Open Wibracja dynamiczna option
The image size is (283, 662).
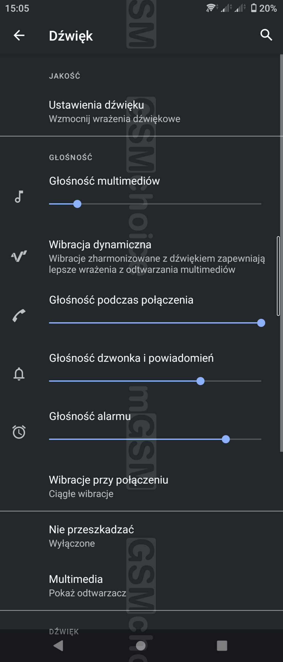(157, 257)
